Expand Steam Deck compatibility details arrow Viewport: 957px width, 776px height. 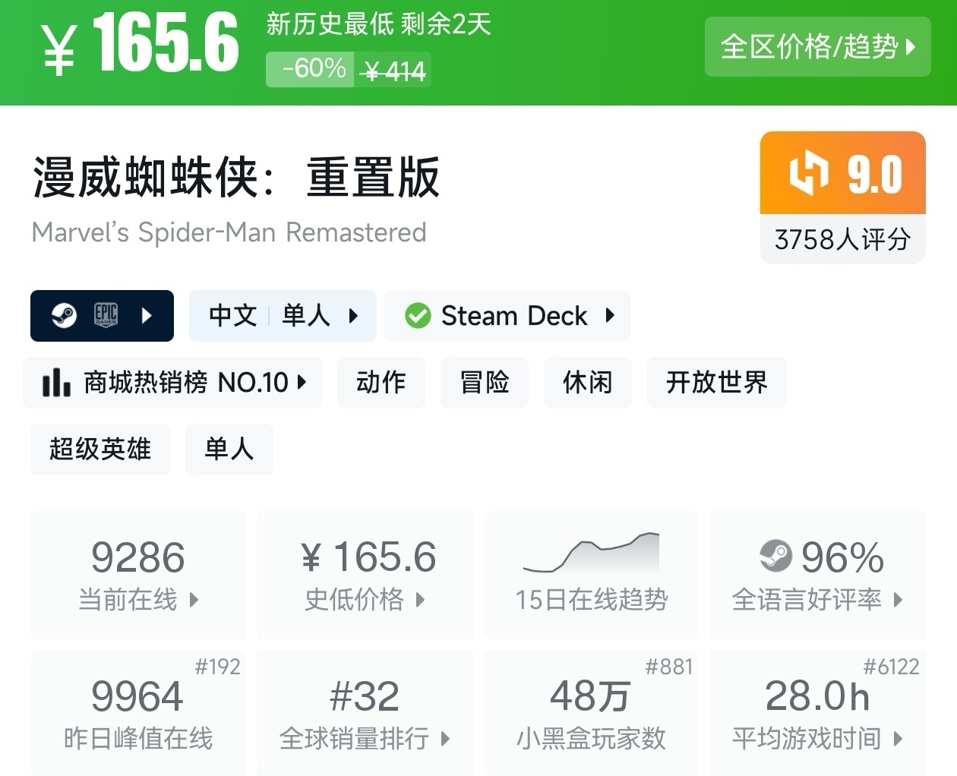point(609,316)
